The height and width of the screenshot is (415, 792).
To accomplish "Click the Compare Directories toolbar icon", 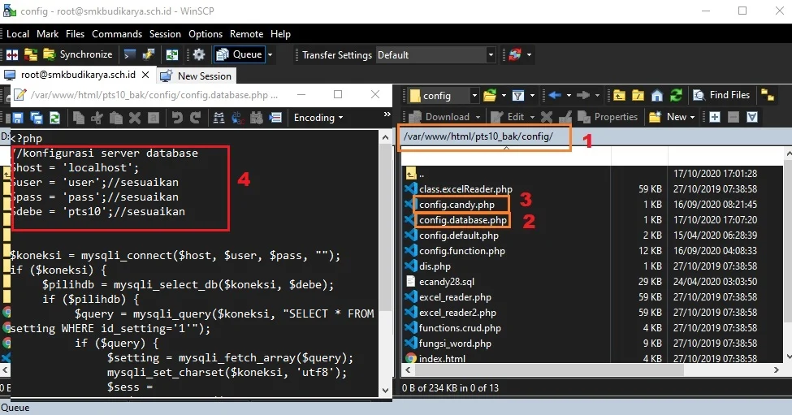I will click(x=12, y=54).
